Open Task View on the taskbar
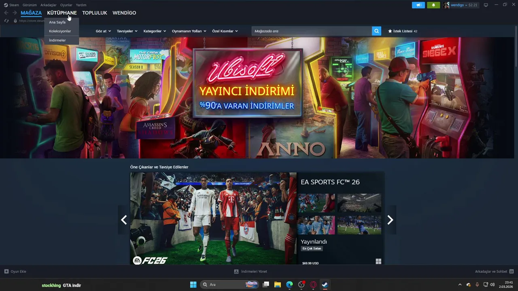Image resolution: width=518 pixels, height=291 pixels. [x=266, y=285]
